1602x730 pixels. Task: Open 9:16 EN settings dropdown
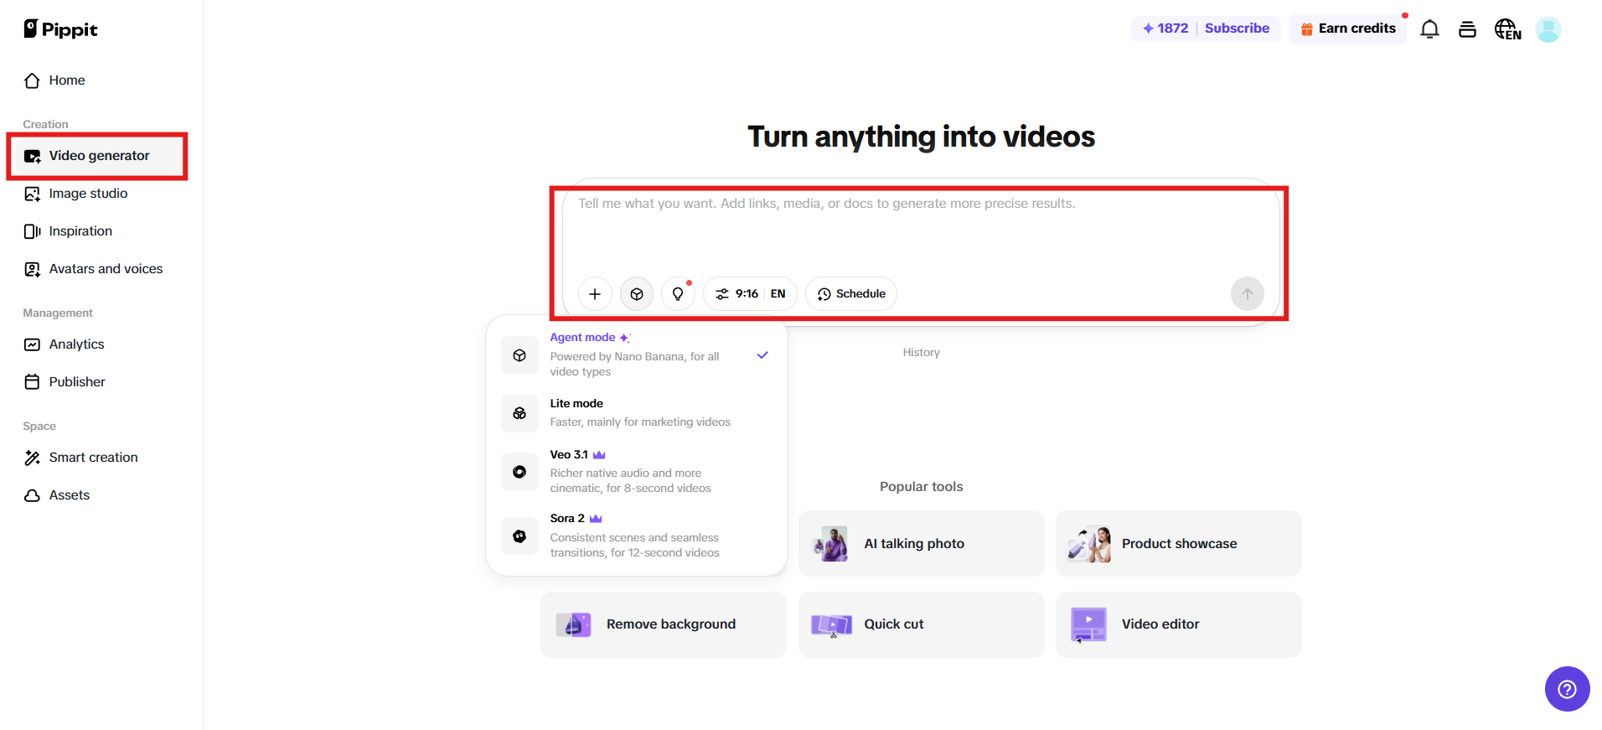750,294
